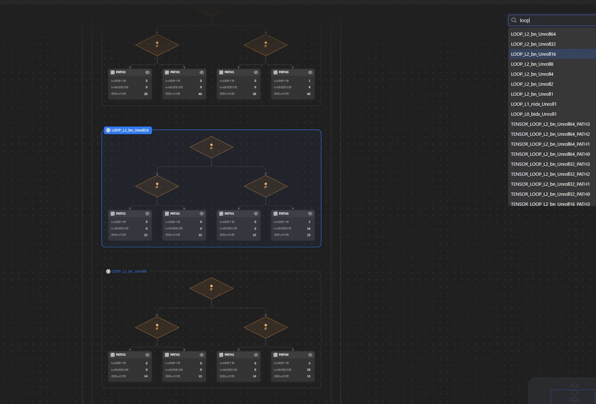Click the right IF diamond in LOOP_L2_bn_Unroll16
Image resolution: width=596 pixels, height=404 pixels.
pyautogui.click(x=266, y=186)
